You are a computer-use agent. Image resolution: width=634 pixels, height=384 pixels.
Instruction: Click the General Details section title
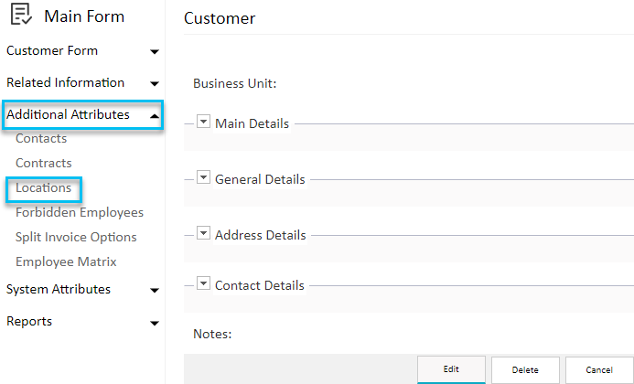tap(260, 179)
